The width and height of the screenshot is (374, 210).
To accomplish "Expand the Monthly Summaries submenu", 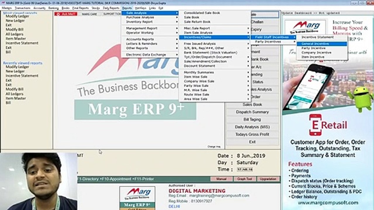I will [215, 72].
